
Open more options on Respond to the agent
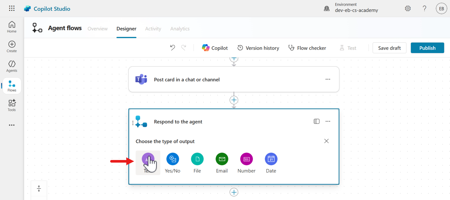click(328, 121)
